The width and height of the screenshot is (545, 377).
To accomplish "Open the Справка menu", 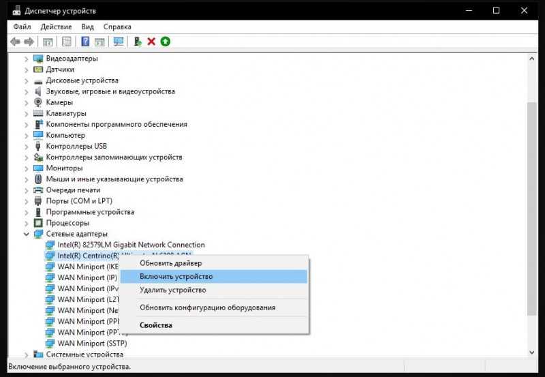I will 117,27.
